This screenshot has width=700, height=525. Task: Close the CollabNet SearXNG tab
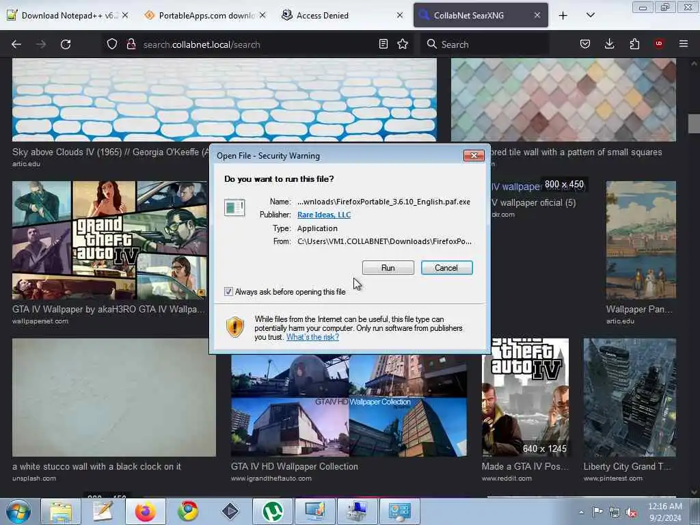pos(537,15)
